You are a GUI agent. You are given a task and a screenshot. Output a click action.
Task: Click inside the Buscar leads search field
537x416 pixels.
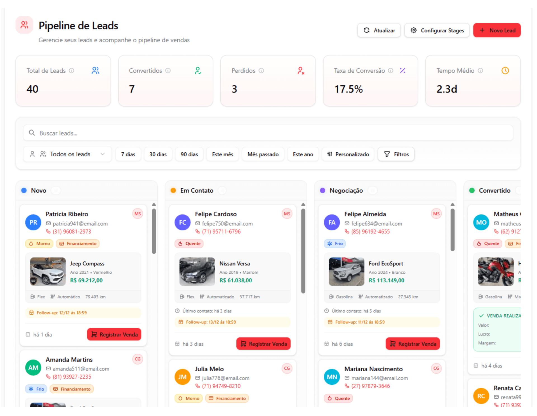tap(140, 133)
